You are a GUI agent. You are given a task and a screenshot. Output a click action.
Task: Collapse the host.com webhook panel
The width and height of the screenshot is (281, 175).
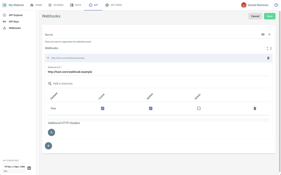(48, 58)
